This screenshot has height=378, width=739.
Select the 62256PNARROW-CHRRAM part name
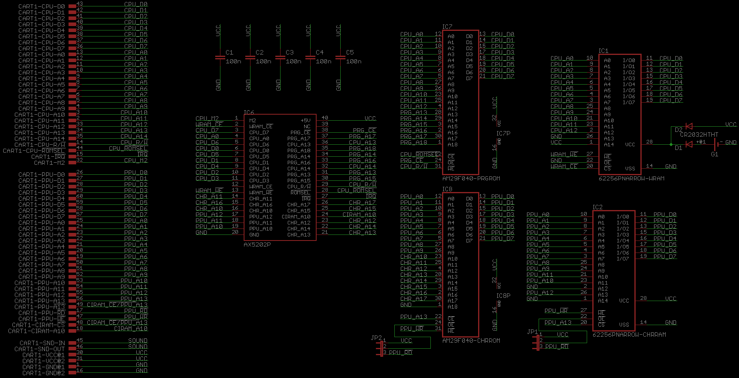[629, 335]
